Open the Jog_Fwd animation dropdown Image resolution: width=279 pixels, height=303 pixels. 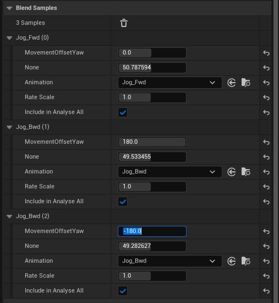(170, 83)
